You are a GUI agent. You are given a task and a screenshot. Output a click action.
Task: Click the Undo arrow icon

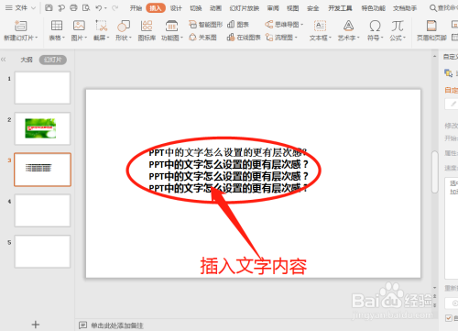(x=99, y=8)
